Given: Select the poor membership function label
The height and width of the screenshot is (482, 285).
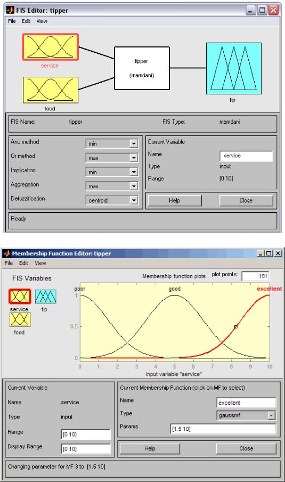Looking at the screenshot, I should tap(79, 288).
